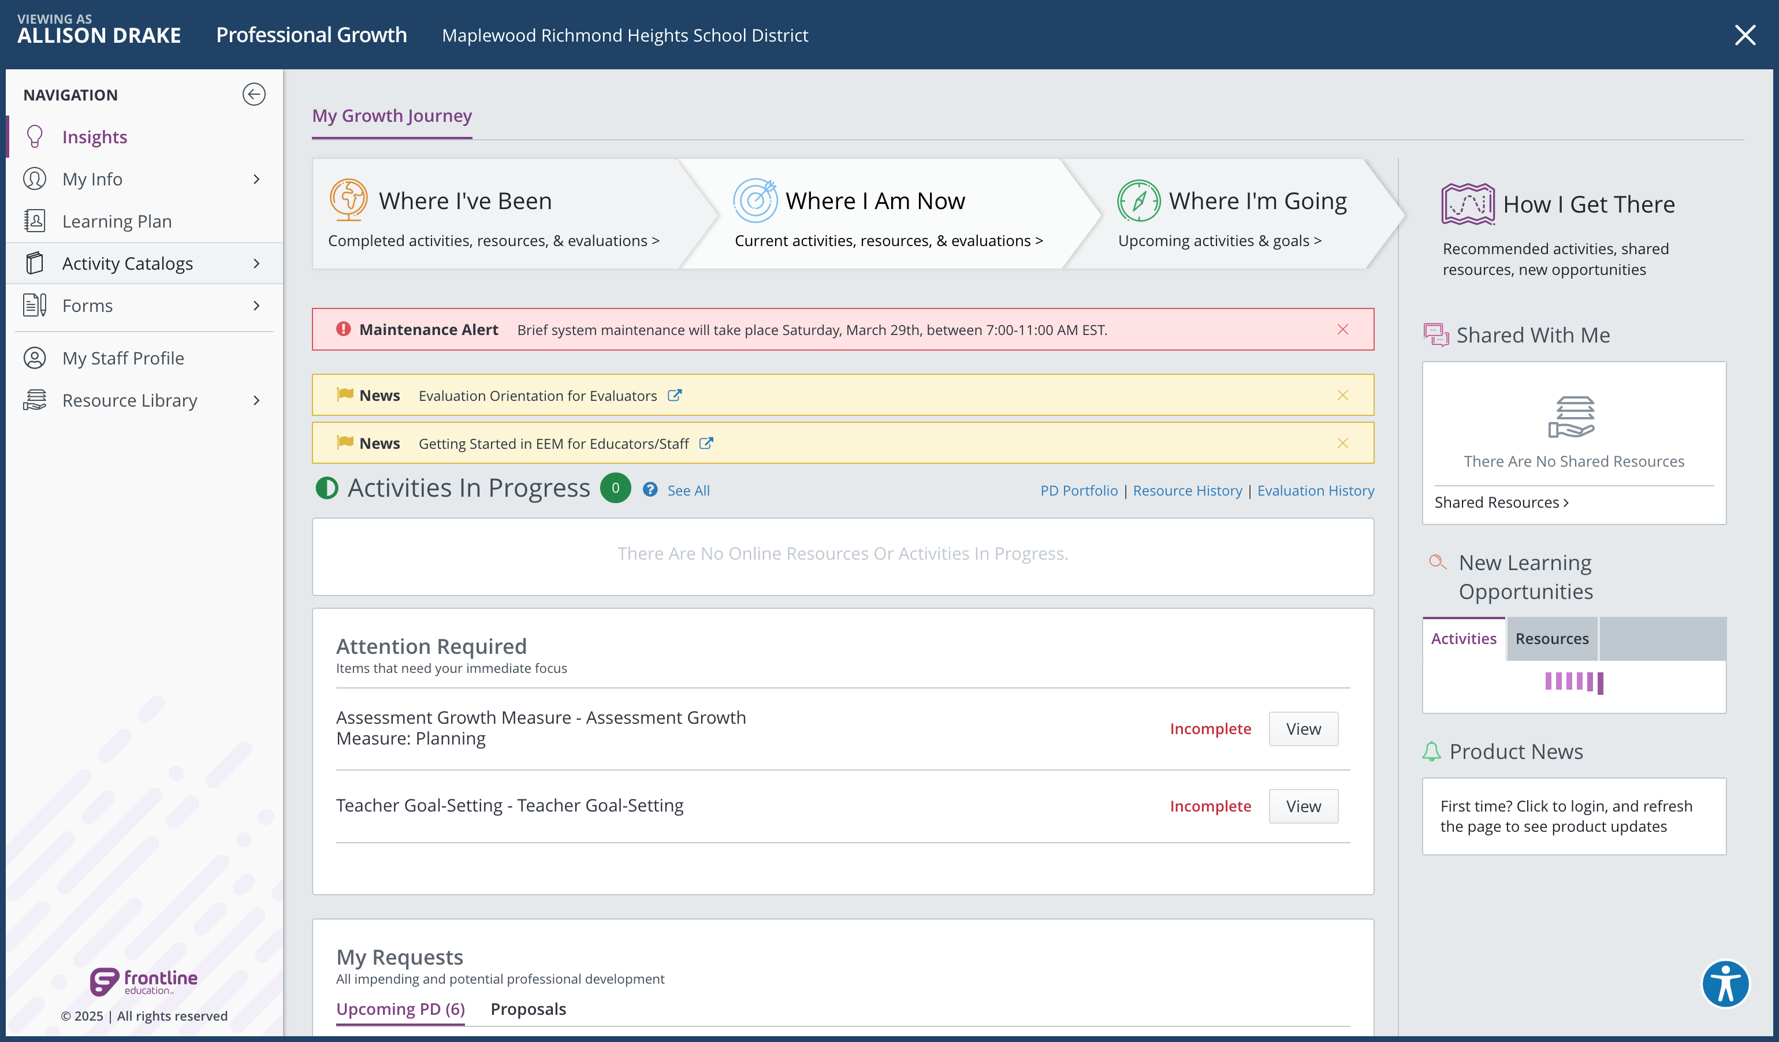Screen dimensions: 1779x1042
Task: Click the Activity Catalogs book icon
Action: pyautogui.click(x=35, y=263)
